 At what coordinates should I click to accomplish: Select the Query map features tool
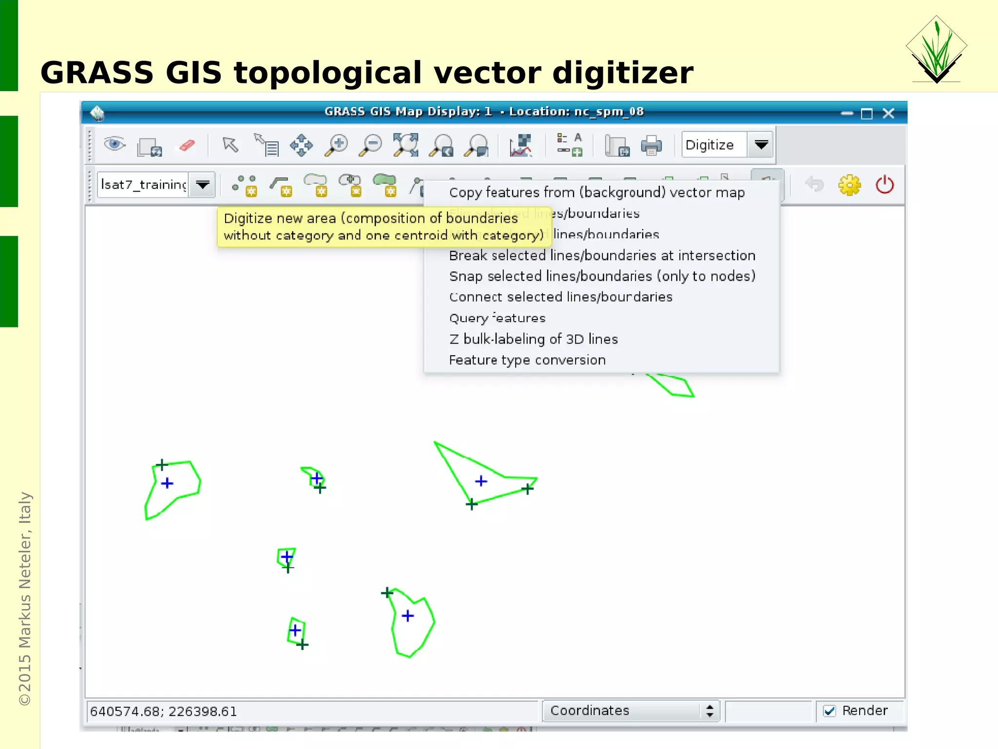pyautogui.click(x=266, y=145)
